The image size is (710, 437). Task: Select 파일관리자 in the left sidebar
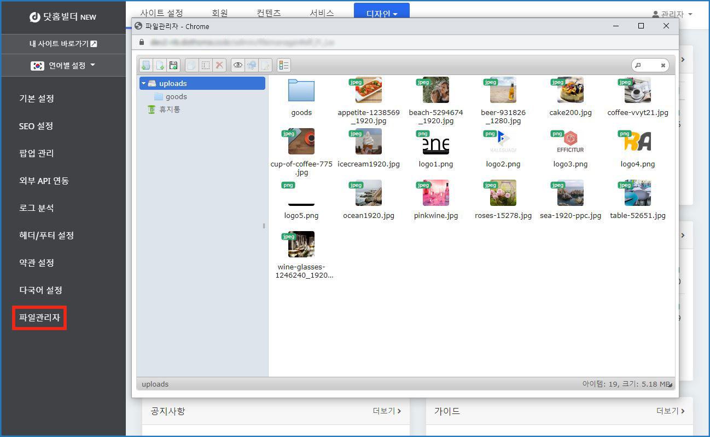pos(39,318)
